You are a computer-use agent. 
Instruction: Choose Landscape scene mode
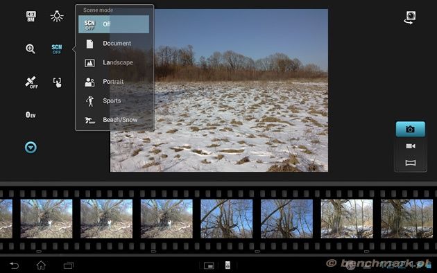click(114, 62)
